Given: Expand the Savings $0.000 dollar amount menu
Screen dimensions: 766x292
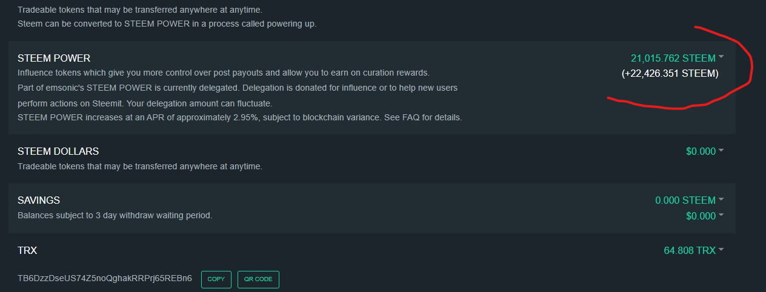Looking at the screenshot, I should pyautogui.click(x=701, y=215).
